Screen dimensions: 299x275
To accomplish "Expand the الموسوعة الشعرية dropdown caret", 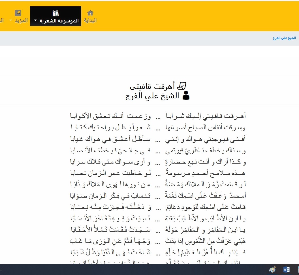I will [35, 20].
